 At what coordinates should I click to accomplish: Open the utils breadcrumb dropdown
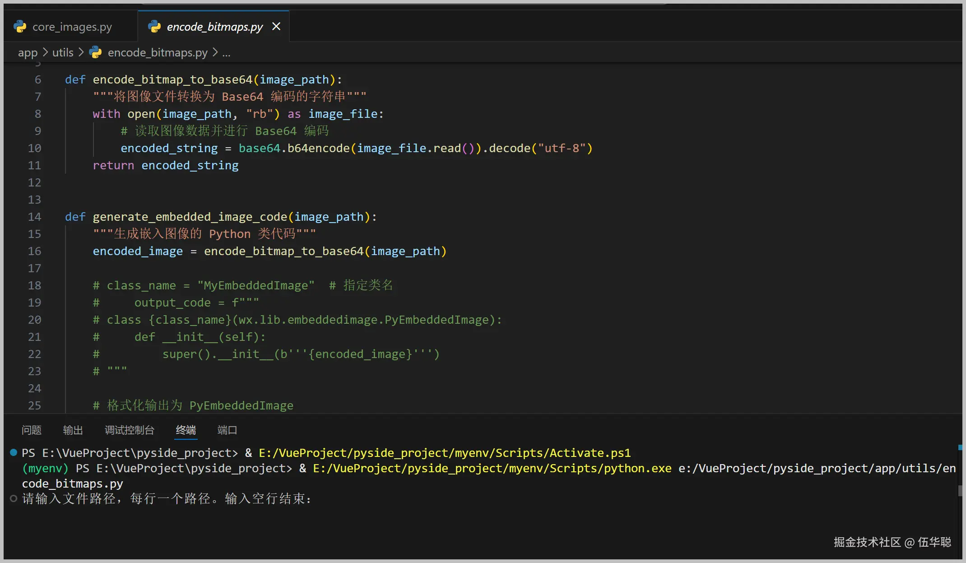63,52
